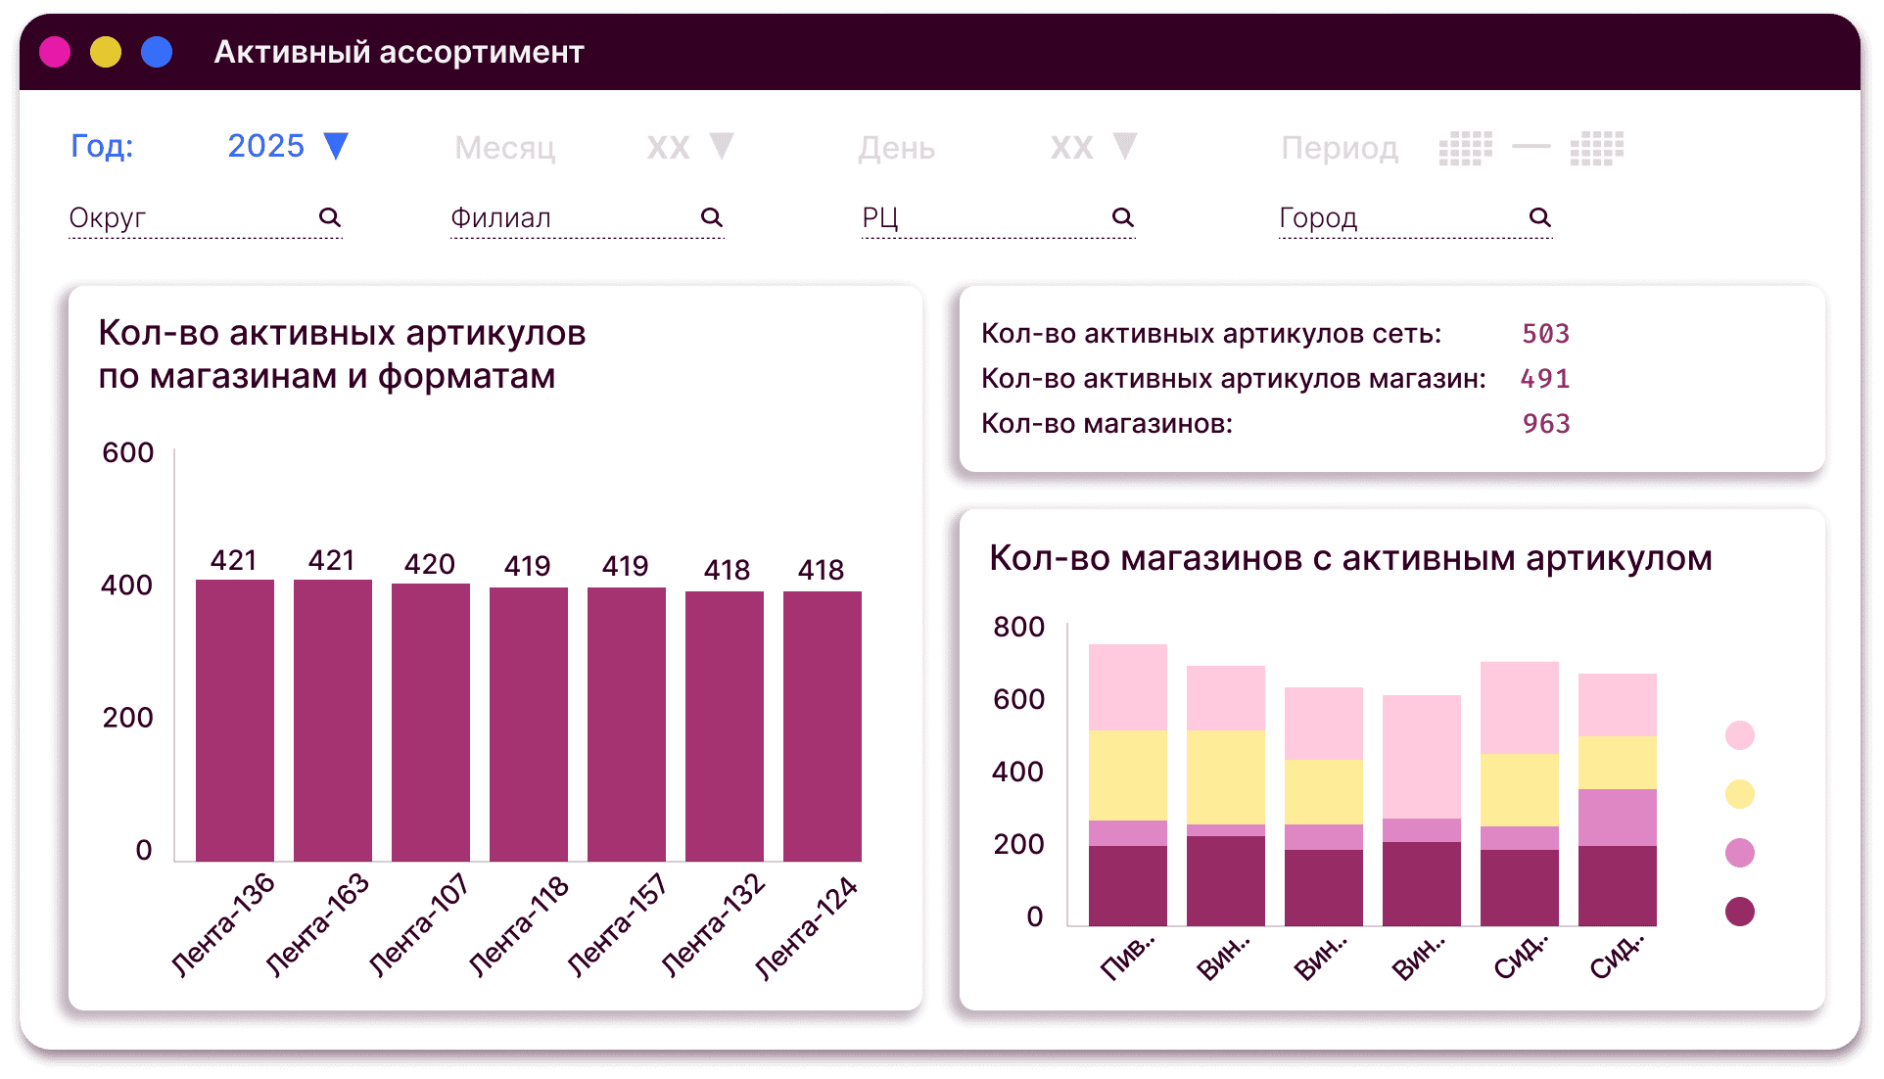The height and width of the screenshot is (1079, 1884).
Task: Click the Лента-124 bar in chart
Action: [x=823, y=725]
